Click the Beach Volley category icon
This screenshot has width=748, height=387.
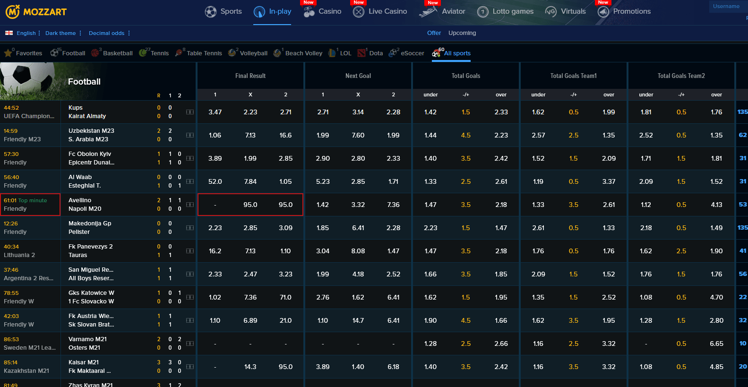[x=277, y=53]
